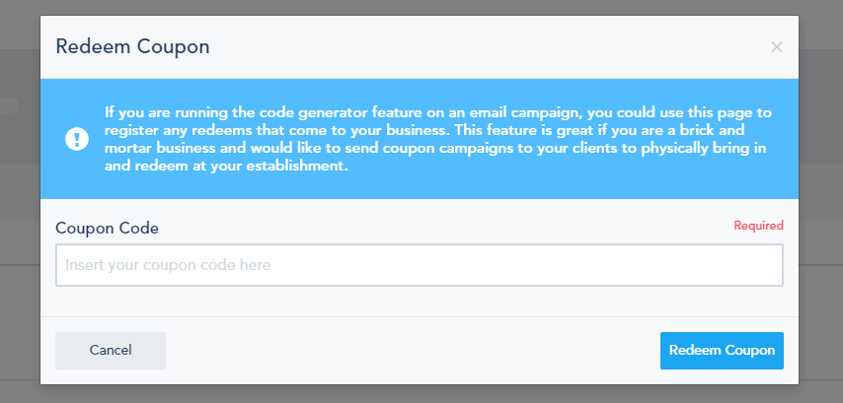Choose the grey Cancel button

111,351
